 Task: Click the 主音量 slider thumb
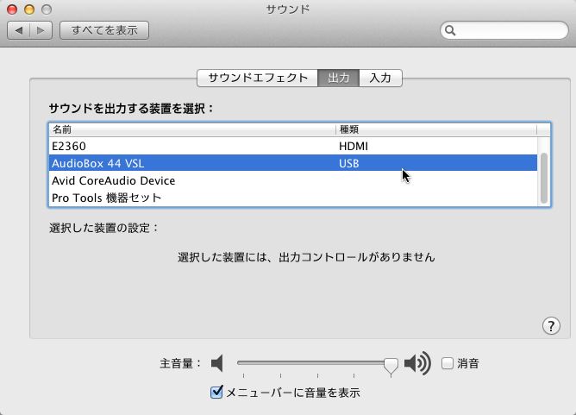tap(391, 366)
